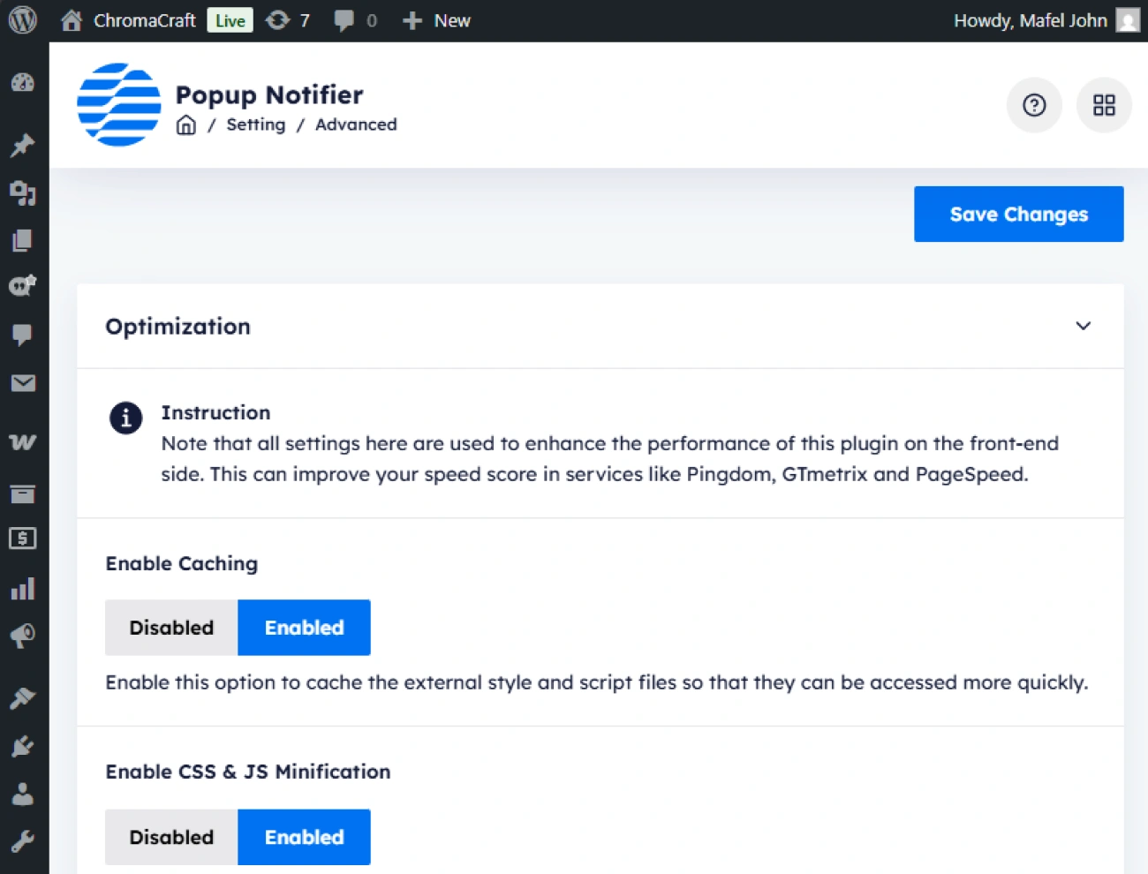Open the New content menu
1148x874 pixels.
click(x=436, y=20)
